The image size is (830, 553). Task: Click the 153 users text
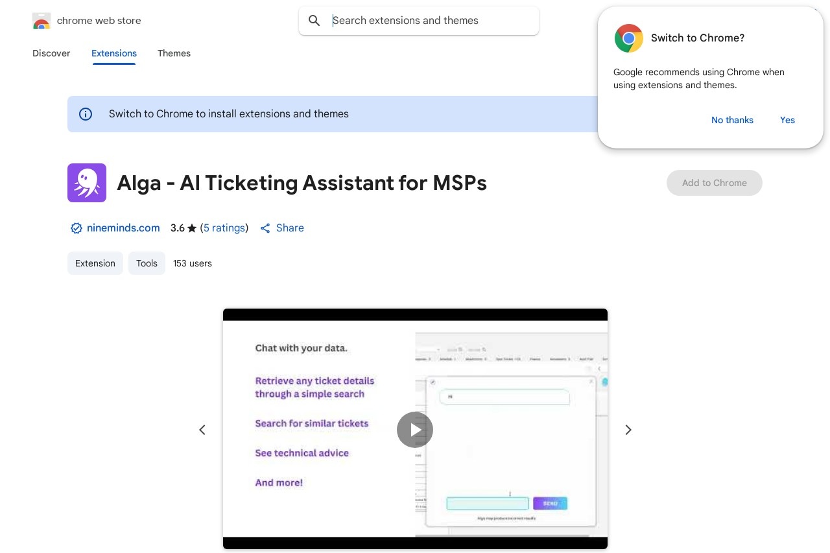193,263
